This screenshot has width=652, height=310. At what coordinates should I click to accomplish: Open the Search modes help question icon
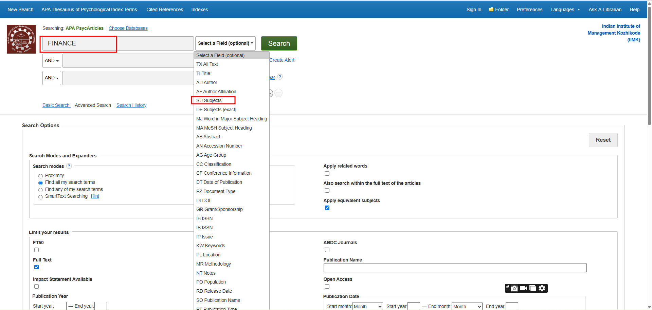(69, 166)
